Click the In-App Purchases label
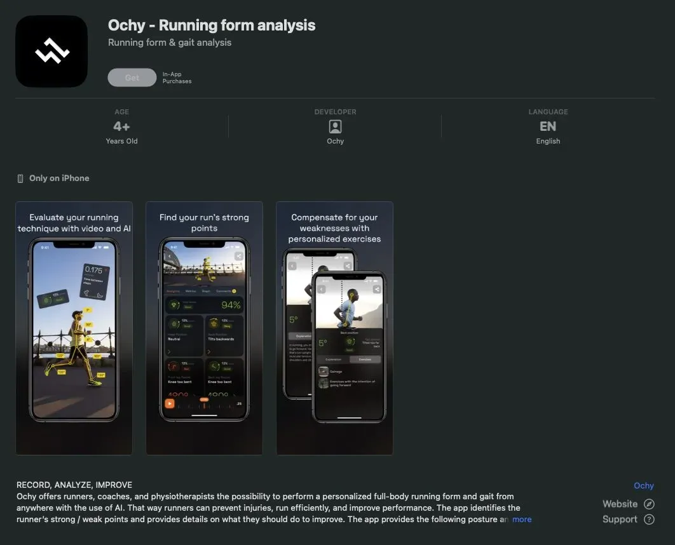The width and height of the screenshot is (675, 545). pos(177,78)
